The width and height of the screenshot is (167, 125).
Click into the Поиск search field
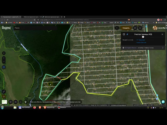pyautogui.click(x=35, y=28)
